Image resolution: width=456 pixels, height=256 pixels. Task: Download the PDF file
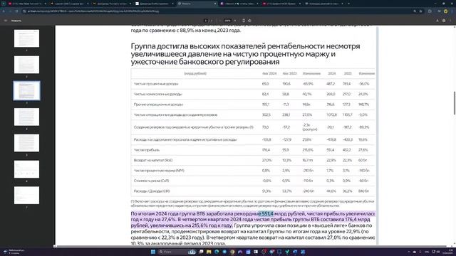pos(437,21)
